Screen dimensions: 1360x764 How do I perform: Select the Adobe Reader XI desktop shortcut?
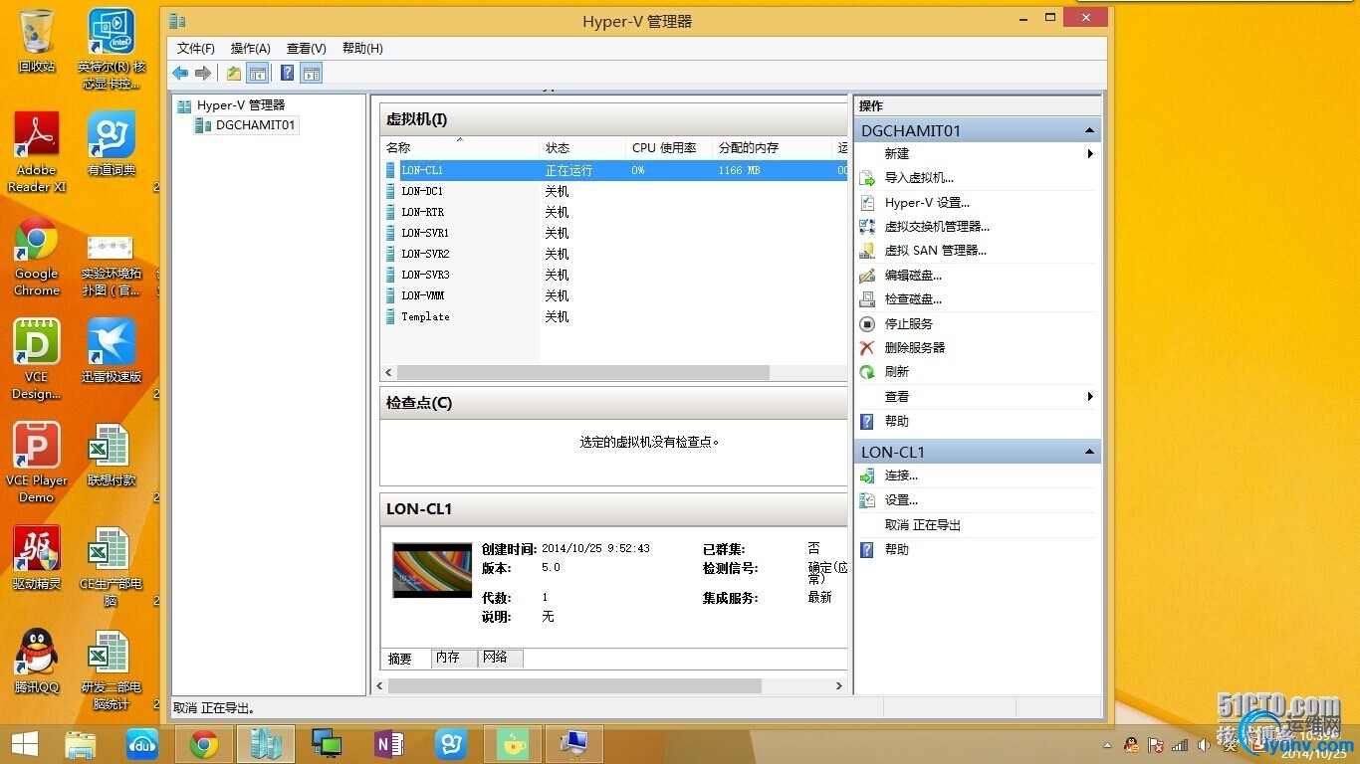[x=37, y=151]
